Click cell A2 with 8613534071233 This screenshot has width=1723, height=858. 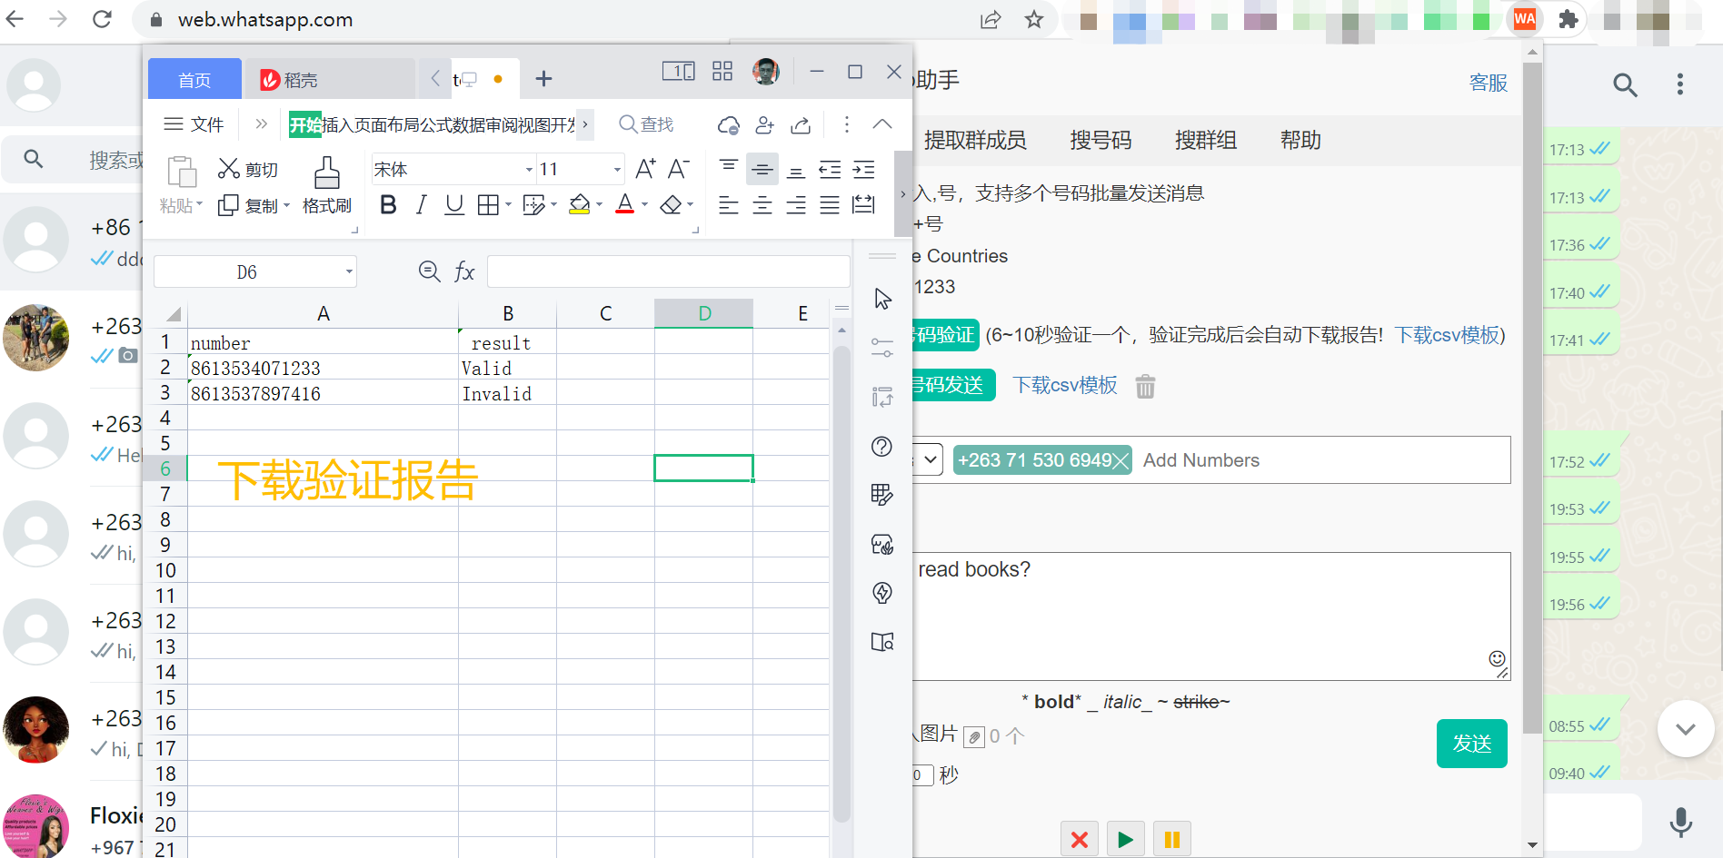[x=323, y=368]
